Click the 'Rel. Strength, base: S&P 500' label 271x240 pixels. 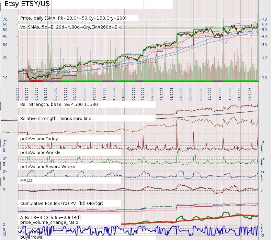pyautogui.click(x=59, y=105)
